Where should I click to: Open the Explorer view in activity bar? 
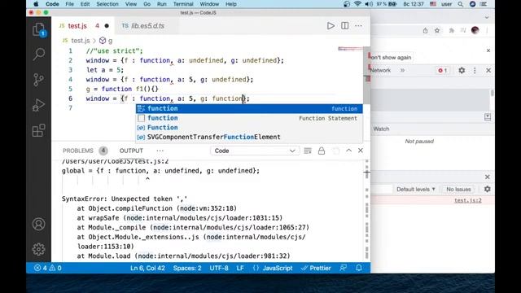click(x=38, y=29)
